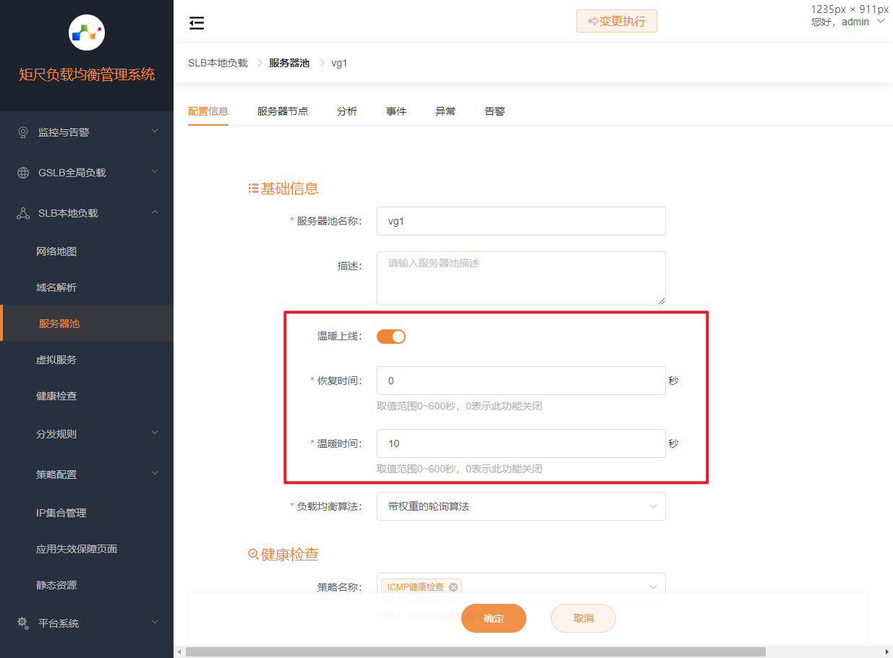Screen dimensions: 893x658
Task: Click the 矩尺 logo at sidebar top
Action: 86,32
